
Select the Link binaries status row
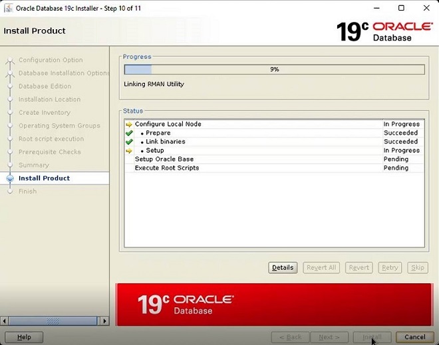tap(274, 141)
